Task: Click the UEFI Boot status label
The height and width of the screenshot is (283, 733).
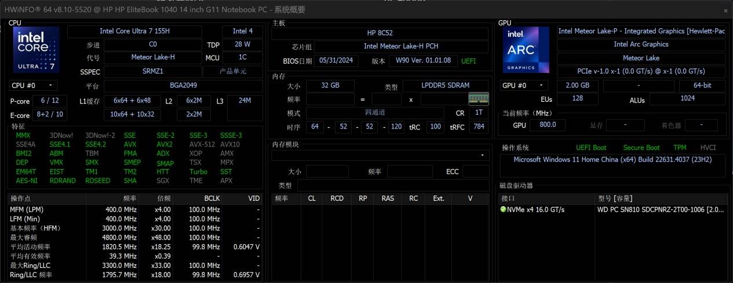Action: coord(591,148)
